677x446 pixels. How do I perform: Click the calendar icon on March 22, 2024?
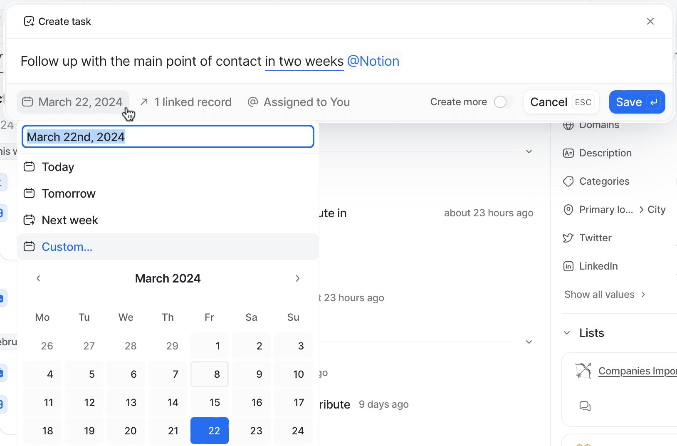(x=27, y=102)
